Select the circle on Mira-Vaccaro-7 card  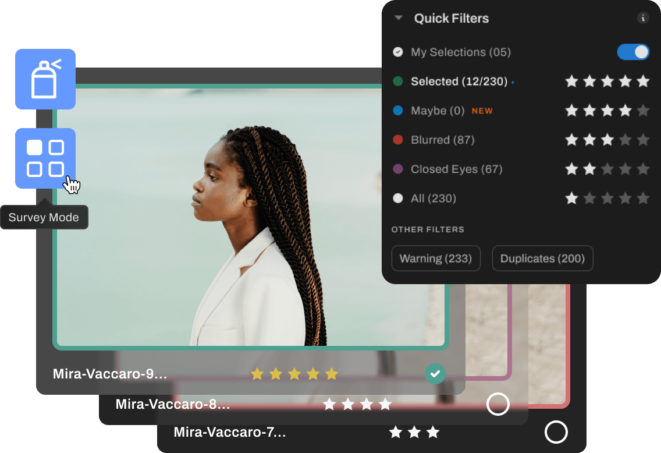pyautogui.click(x=556, y=432)
